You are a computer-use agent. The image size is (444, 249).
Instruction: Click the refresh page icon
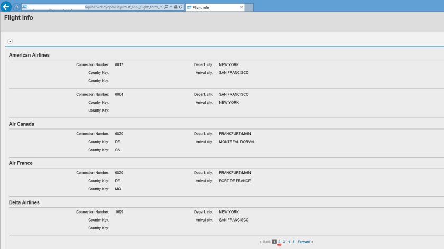point(180,7)
